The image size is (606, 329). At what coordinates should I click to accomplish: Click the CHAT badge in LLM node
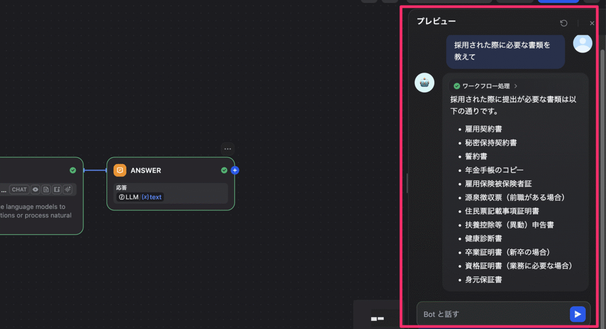(x=20, y=190)
